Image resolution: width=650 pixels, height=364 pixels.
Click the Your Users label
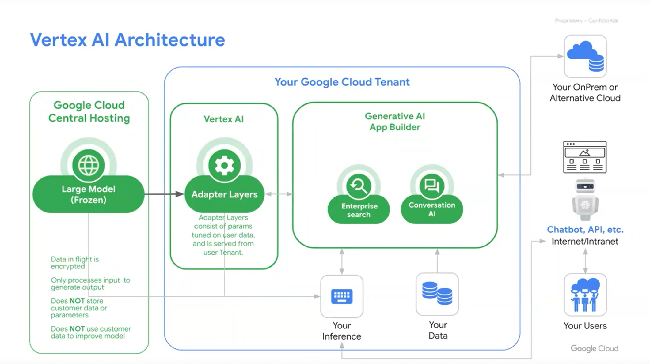(x=585, y=326)
